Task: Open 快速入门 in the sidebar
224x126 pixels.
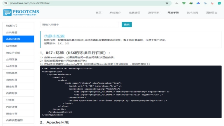Action: [x=19, y=26]
